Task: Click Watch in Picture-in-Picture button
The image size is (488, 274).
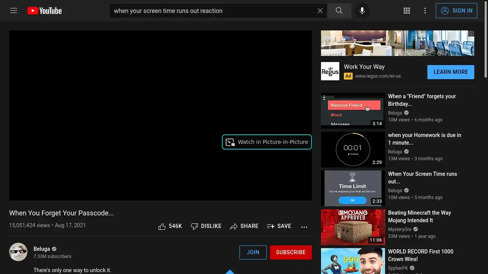Action: [x=267, y=142]
